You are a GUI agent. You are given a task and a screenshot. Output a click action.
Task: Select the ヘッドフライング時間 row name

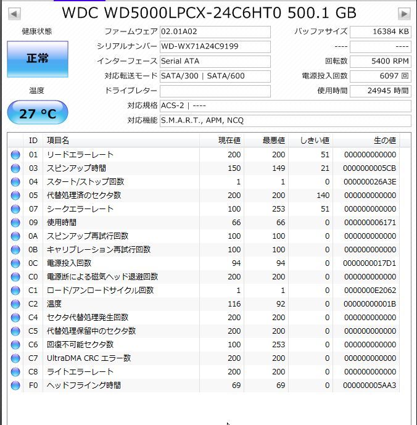tap(83, 385)
